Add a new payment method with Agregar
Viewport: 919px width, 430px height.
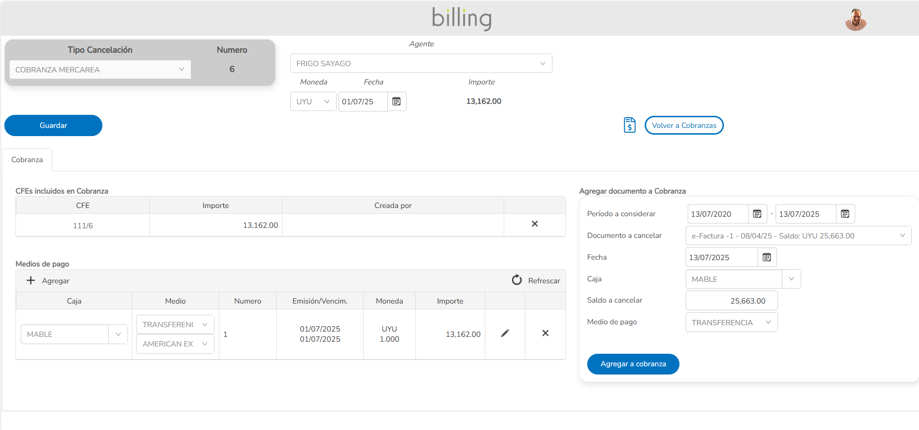click(48, 280)
